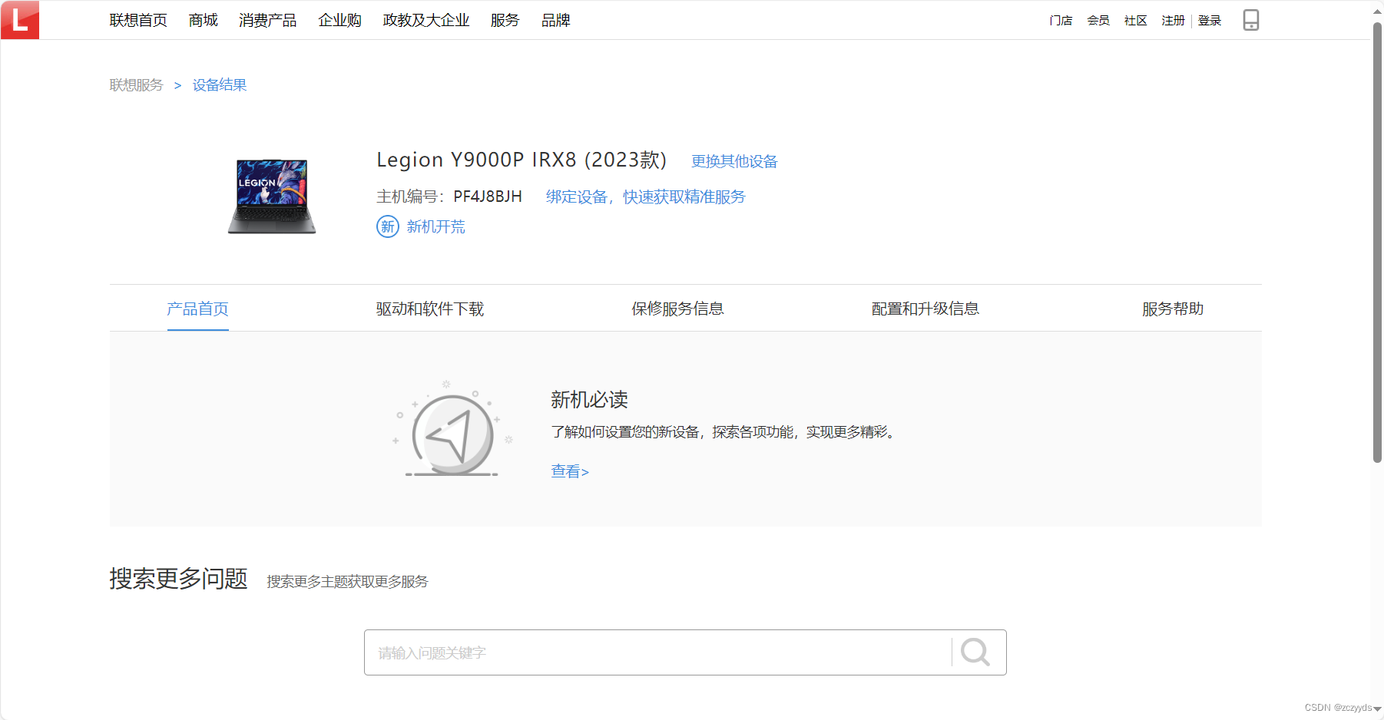Image resolution: width=1384 pixels, height=720 pixels.
Task: Open 政教及大企业 navigation item
Action: pyautogui.click(x=426, y=21)
